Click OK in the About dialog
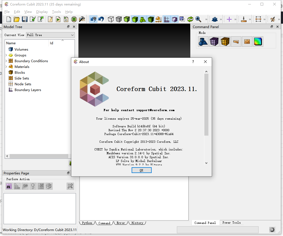 pyautogui.click(x=141, y=170)
